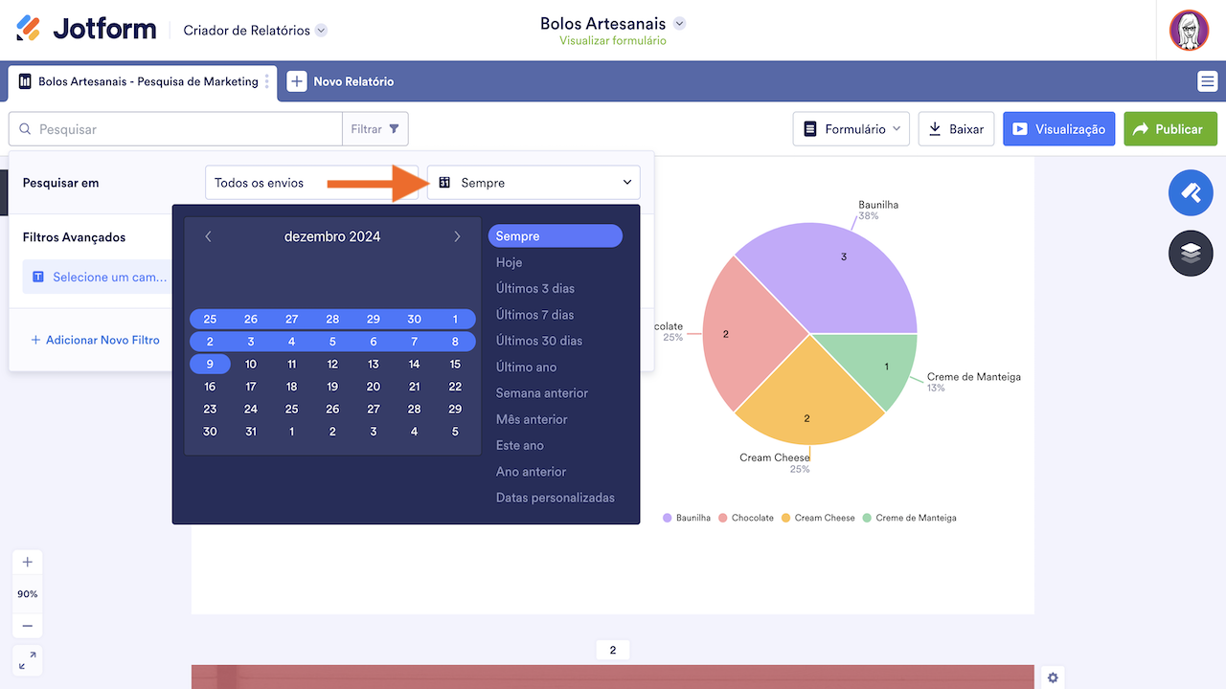Open the layers panel icon on the right sidebar

coord(1190,253)
